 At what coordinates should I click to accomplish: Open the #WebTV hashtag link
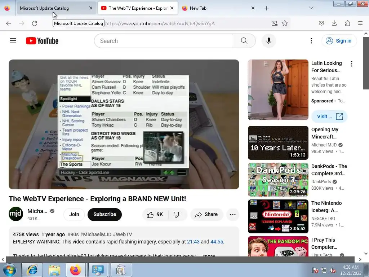coord(123,234)
